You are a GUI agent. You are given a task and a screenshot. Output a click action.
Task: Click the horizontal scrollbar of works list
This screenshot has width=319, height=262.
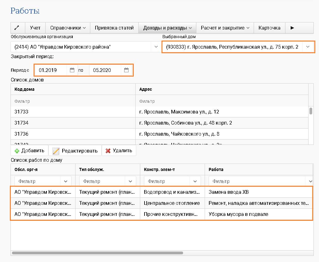[x=97, y=253]
